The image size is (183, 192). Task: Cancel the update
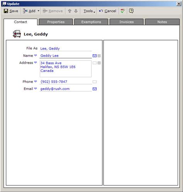coord(108,11)
